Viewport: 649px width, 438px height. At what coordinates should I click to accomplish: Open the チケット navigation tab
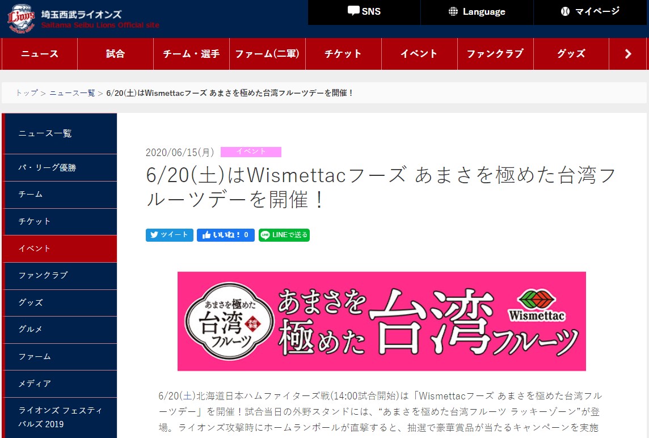(x=343, y=54)
